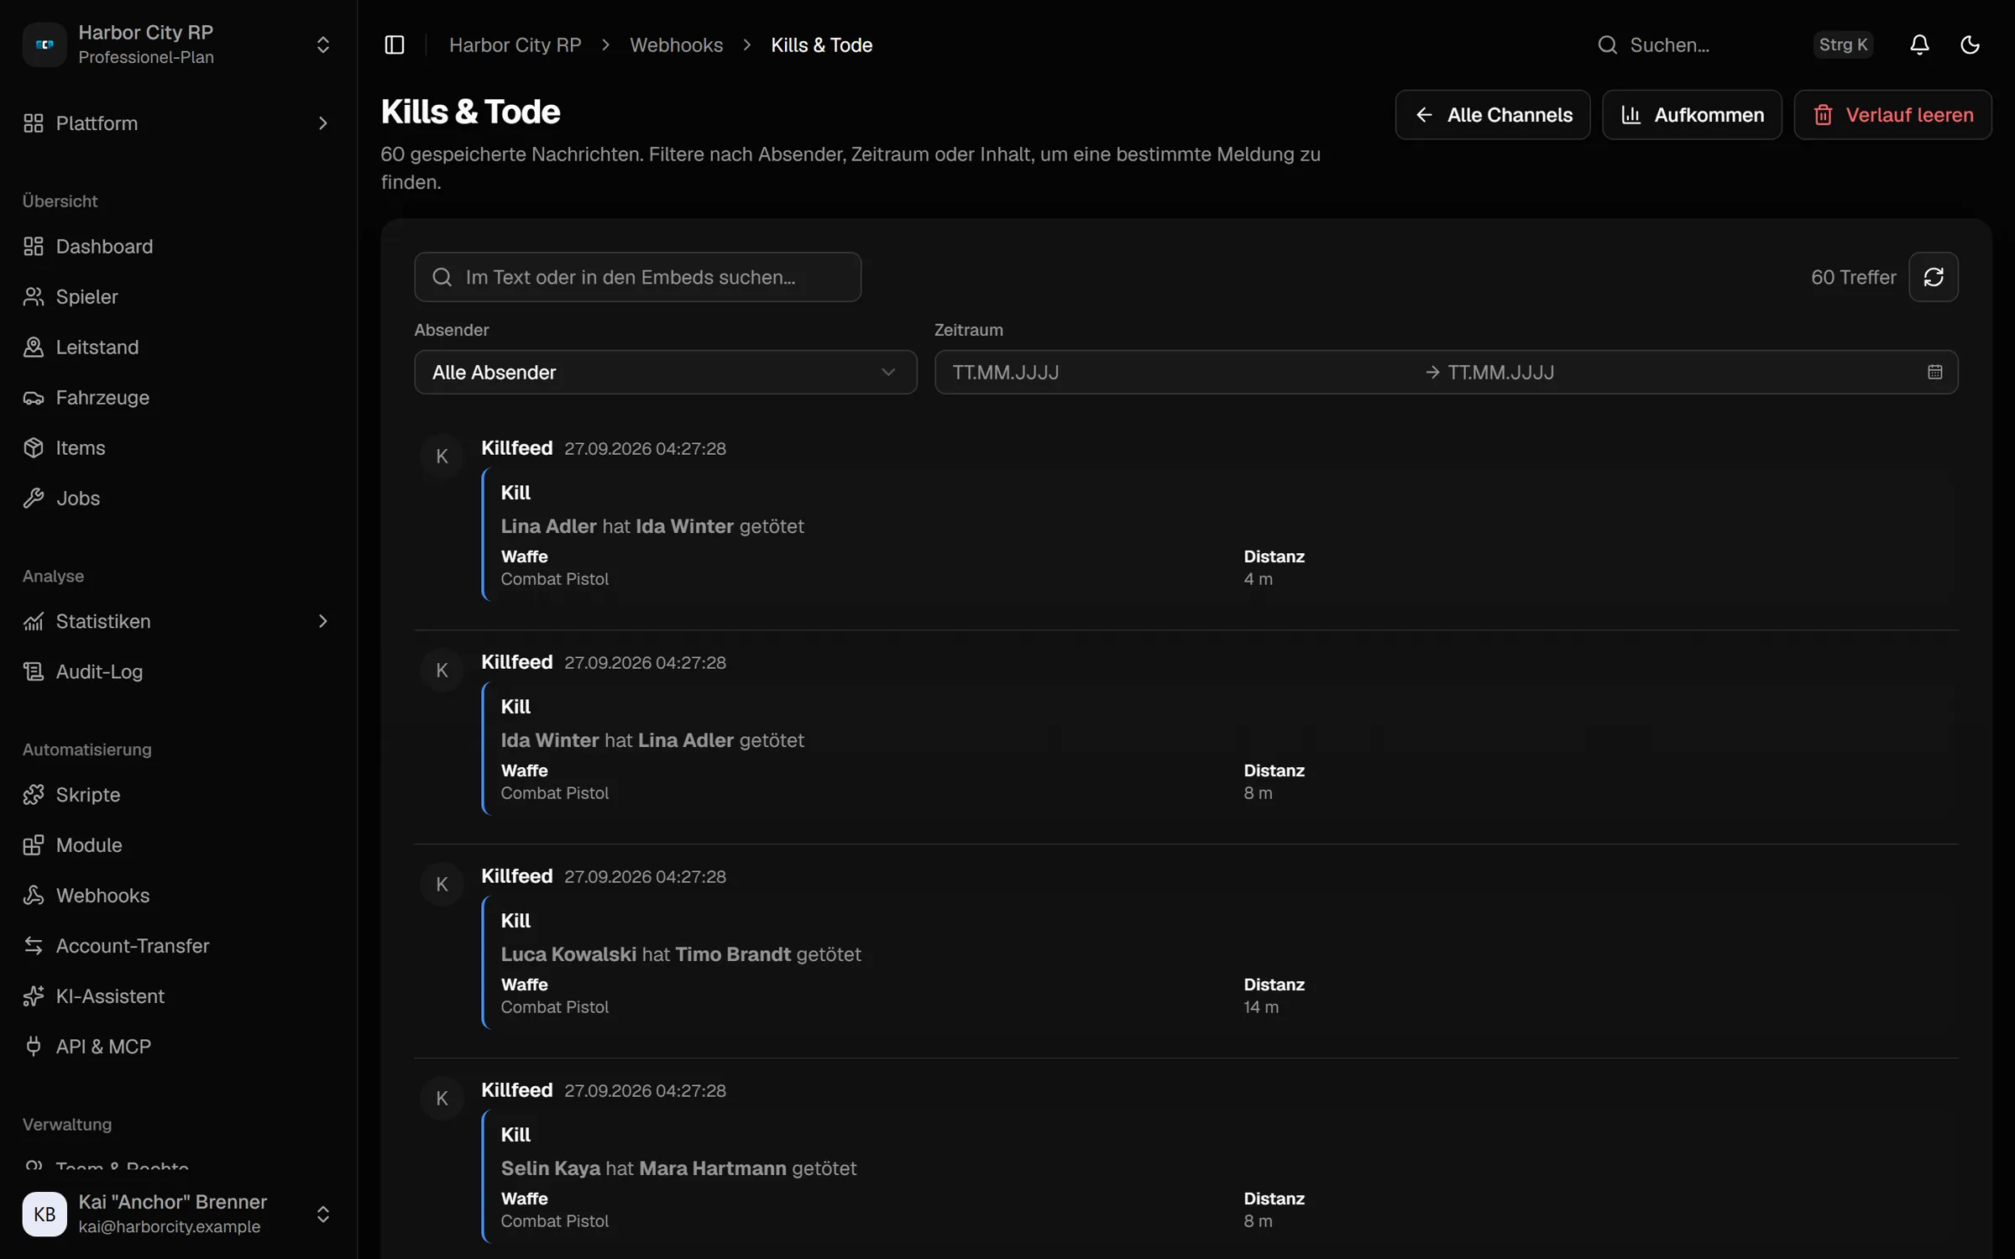Click the Jobs wrench icon
The image size is (2015, 1259).
(34, 498)
